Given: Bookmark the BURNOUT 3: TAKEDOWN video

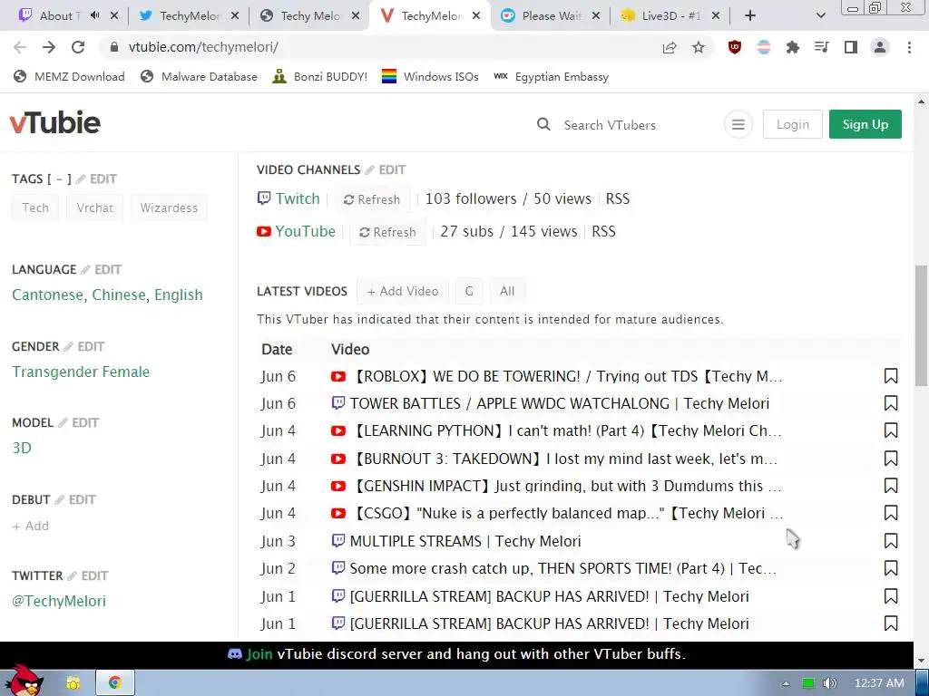Looking at the screenshot, I should (891, 459).
